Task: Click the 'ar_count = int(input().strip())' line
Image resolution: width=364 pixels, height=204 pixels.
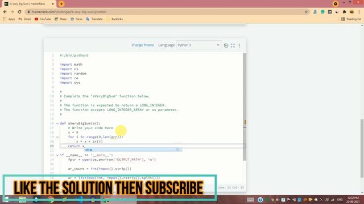Action: pyautogui.click(x=100, y=169)
